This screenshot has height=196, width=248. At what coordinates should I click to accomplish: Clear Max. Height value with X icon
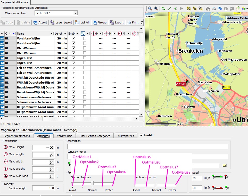[x=52, y=148]
